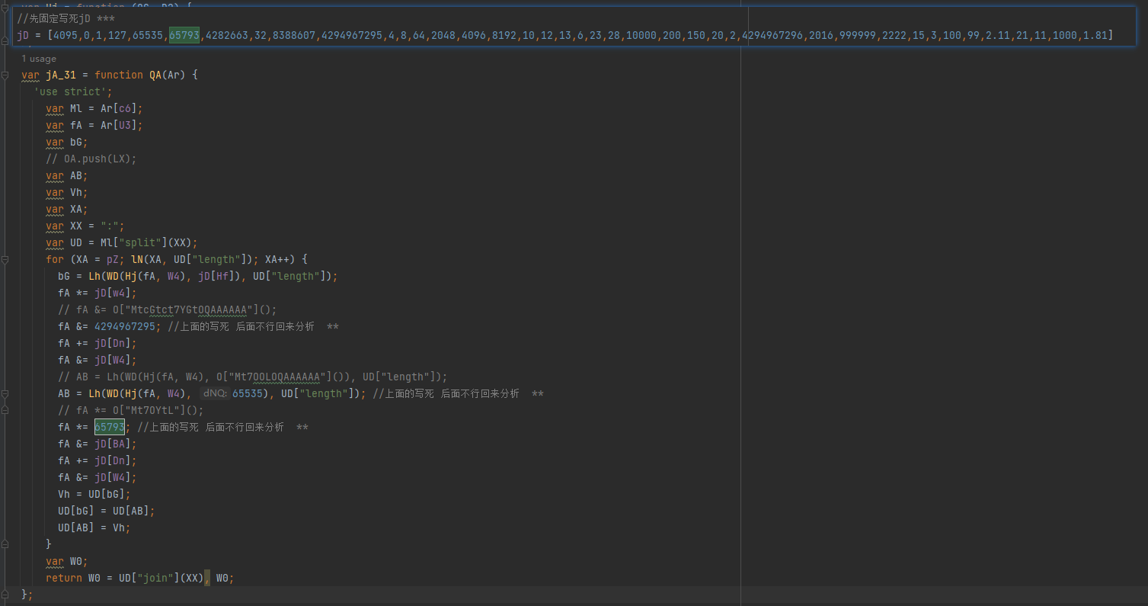
Task: Open the '1 usage' inlay link
Action: 39,59
